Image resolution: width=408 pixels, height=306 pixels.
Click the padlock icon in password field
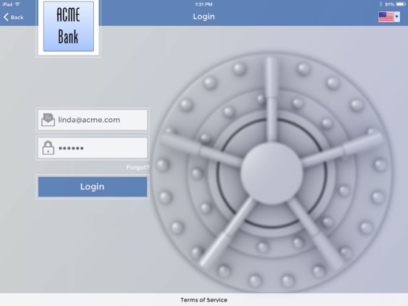[x=48, y=148]
